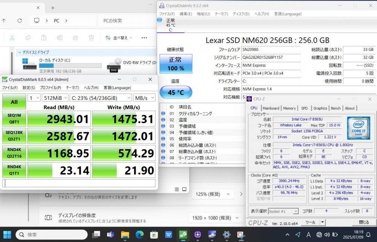The image size is (377, 242).
Task: Open プロファイル(P) menu in CrystalDiskMark
Action: point(51,88)
